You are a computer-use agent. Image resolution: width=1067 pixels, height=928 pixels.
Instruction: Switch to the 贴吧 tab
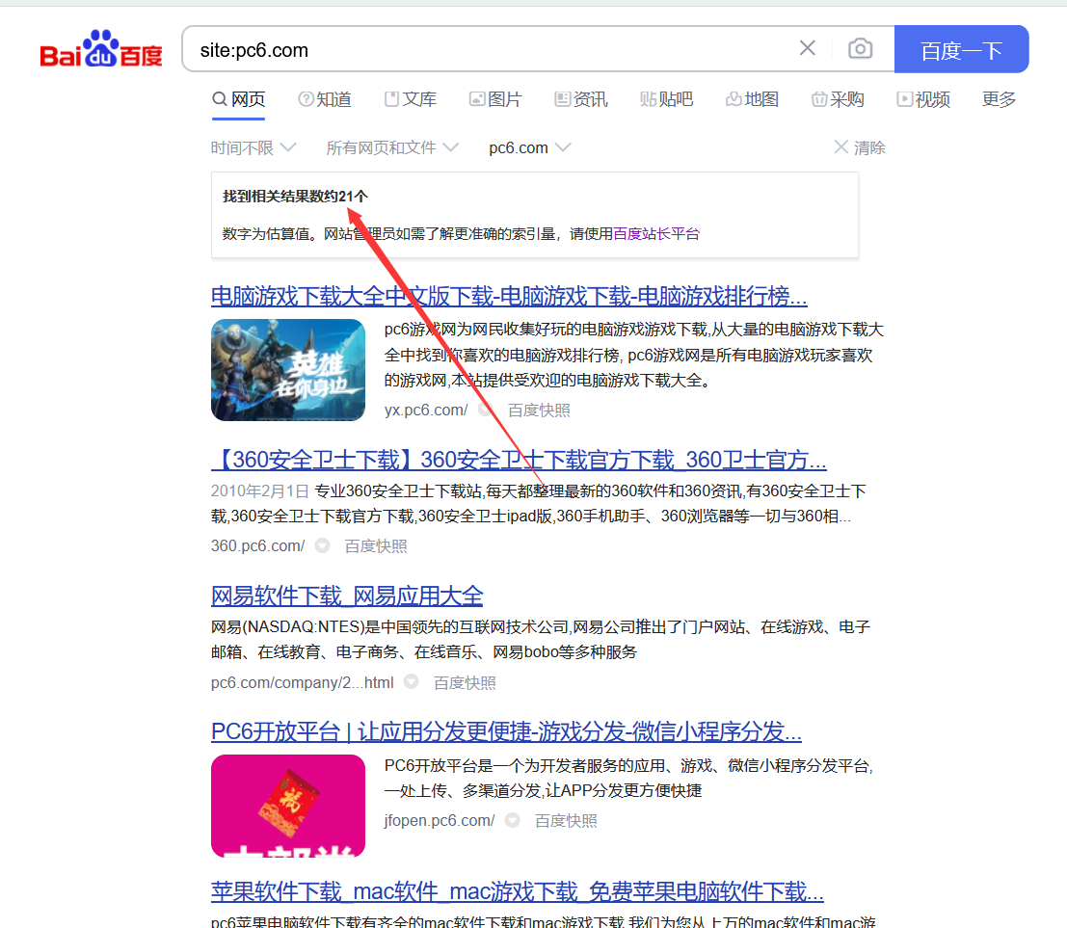[666, 99]
